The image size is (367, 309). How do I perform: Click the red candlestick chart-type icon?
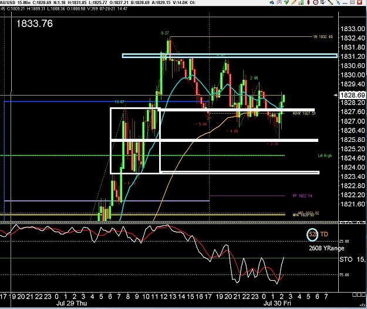(x=308, y=2)
